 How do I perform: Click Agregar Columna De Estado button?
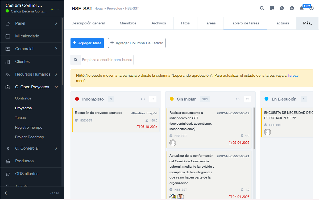(x=137, y=43)
